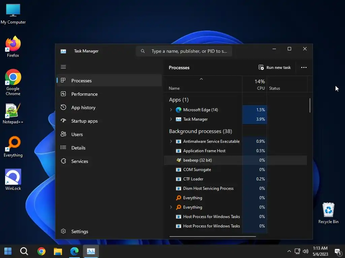The image size is (345, 258).
Task: Open the three-dots more options menu
Action: click(x=304, y=67)
